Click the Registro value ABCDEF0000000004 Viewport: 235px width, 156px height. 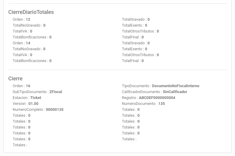[x=157, y=98]
